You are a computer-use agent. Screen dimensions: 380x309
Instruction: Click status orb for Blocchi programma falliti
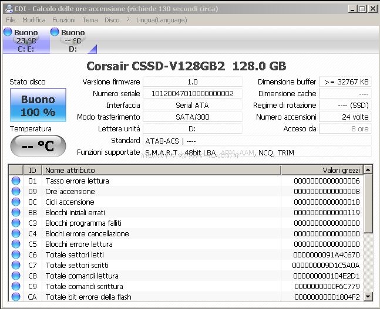pyautogui.click(x=16, y=223)
